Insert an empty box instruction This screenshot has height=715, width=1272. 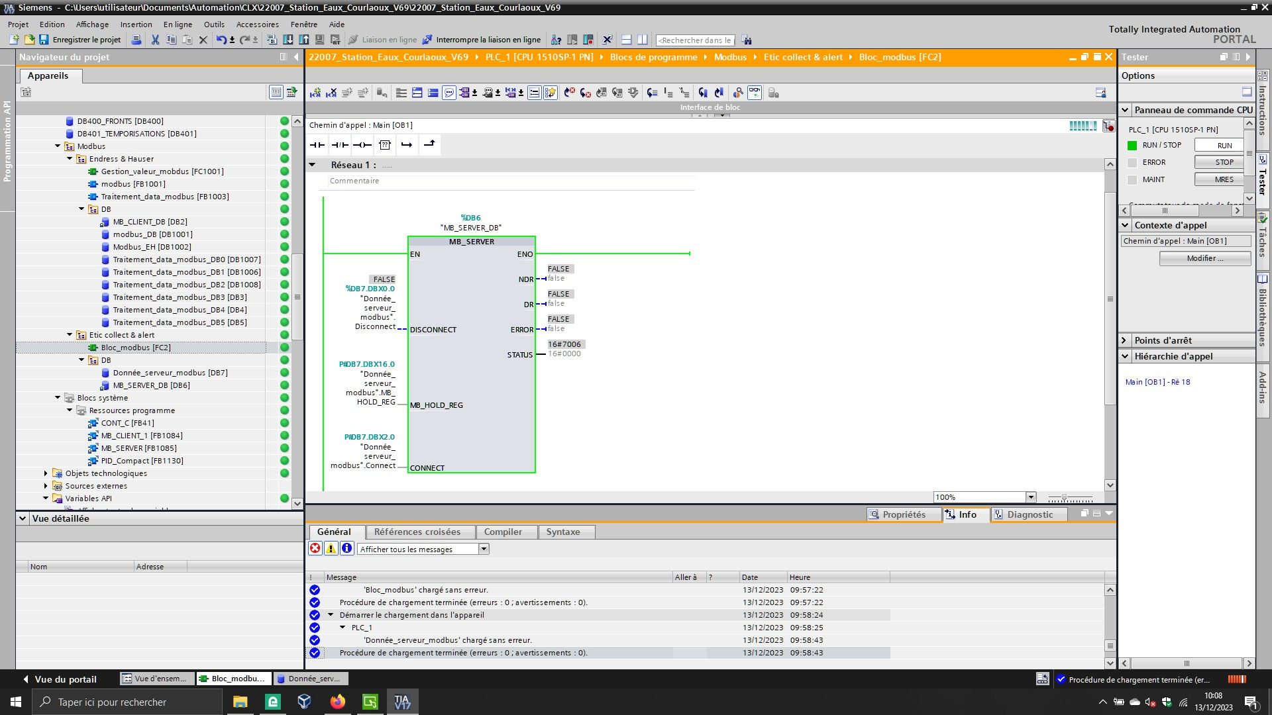click(385, 145)
